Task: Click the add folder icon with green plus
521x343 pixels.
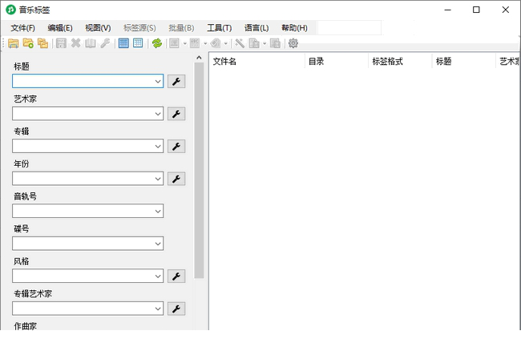Action: tap(28, 43)
